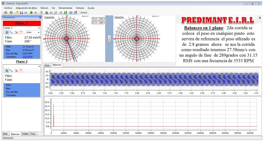Click the 27.6 < 289 vector label
This screenshot has height=141, width=263.
coord(98,23)
